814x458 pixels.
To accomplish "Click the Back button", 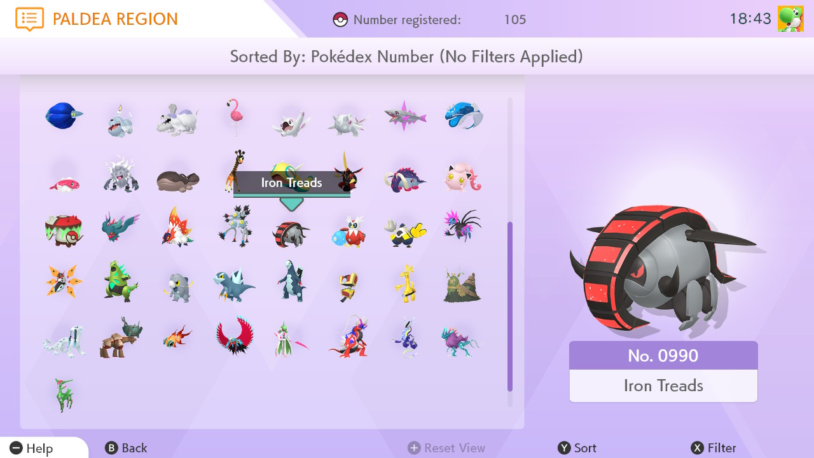I will tap(126, 448).
